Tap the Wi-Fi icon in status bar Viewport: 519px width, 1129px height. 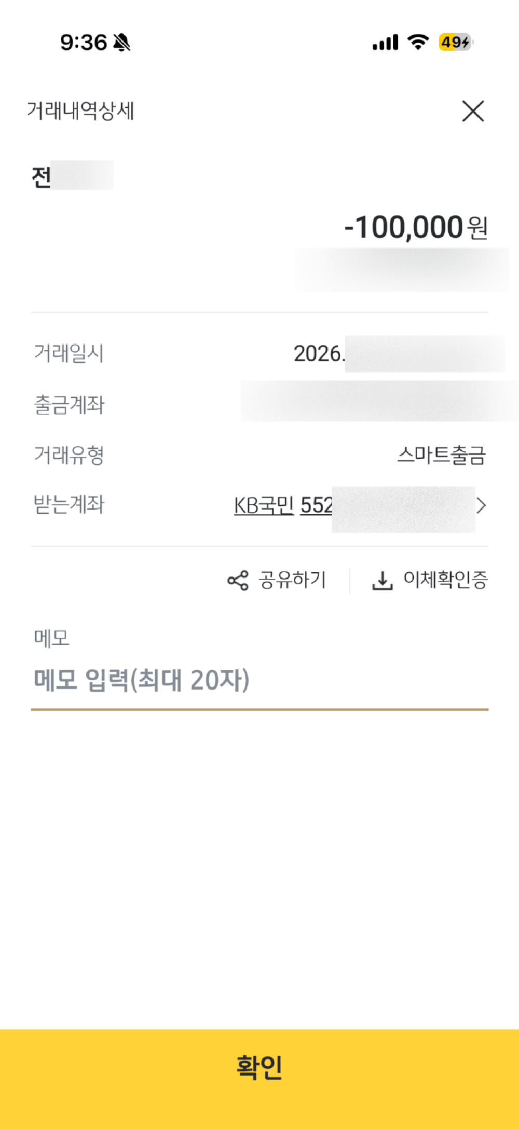pyautogui.click(x=418, y=42)
